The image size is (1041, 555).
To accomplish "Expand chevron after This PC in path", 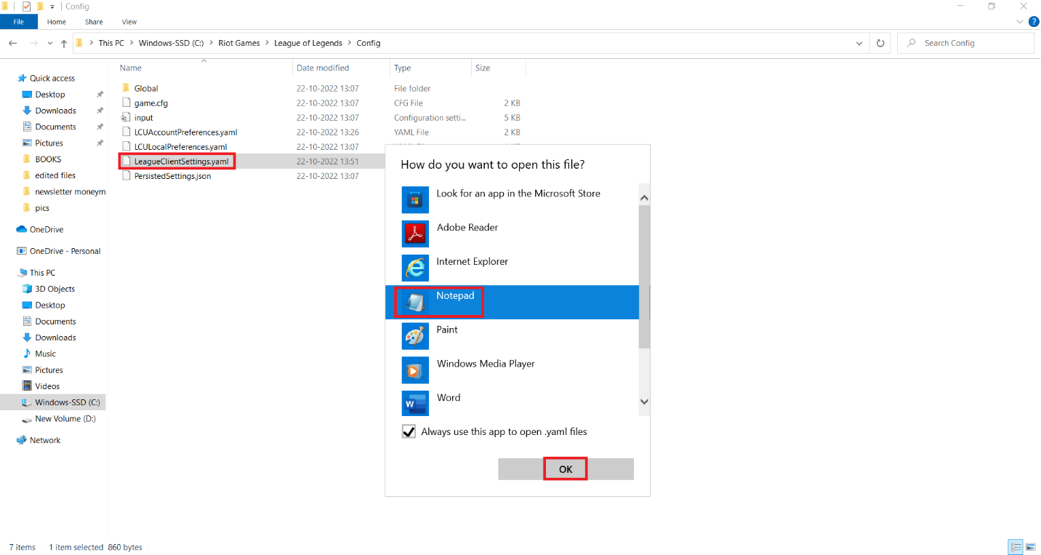I will point(132,43).
